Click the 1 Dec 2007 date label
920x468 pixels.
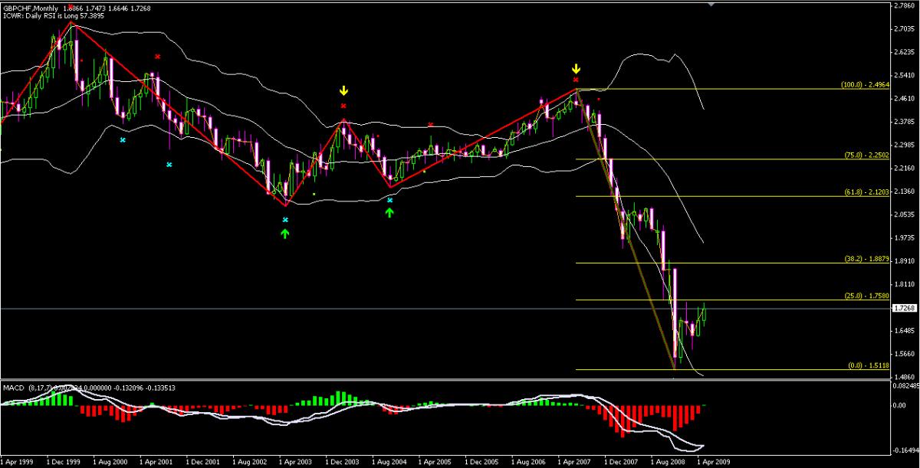[620, 463]
